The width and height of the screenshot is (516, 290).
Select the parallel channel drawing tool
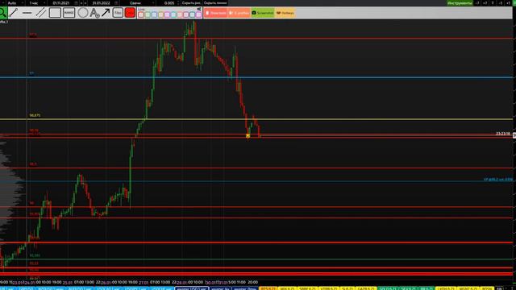click(41, 13)
